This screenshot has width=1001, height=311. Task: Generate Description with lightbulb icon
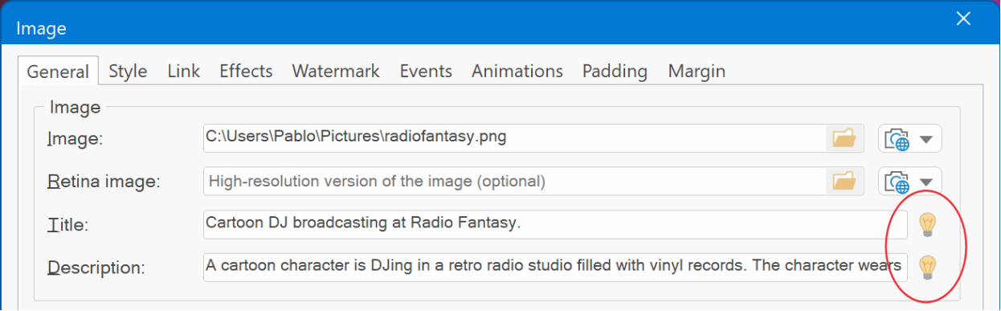tap(928, 267)
